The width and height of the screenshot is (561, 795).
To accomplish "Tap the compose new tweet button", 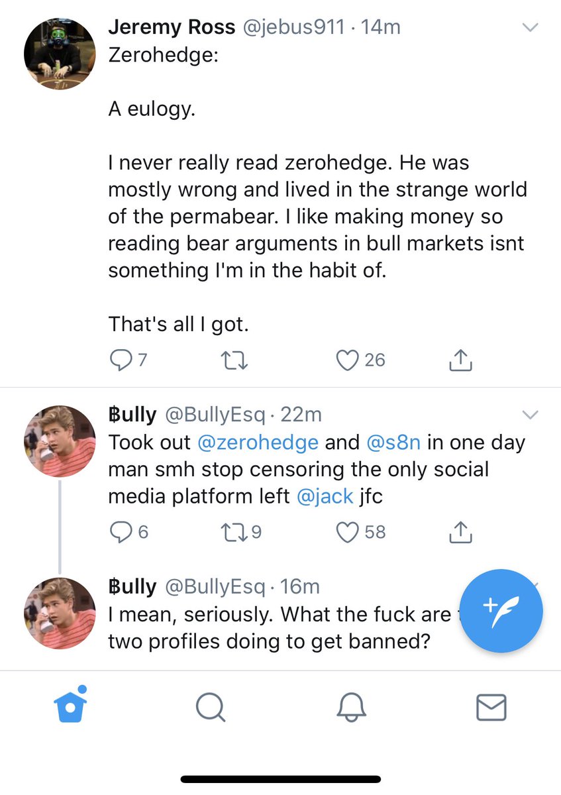I will point(501,610).
